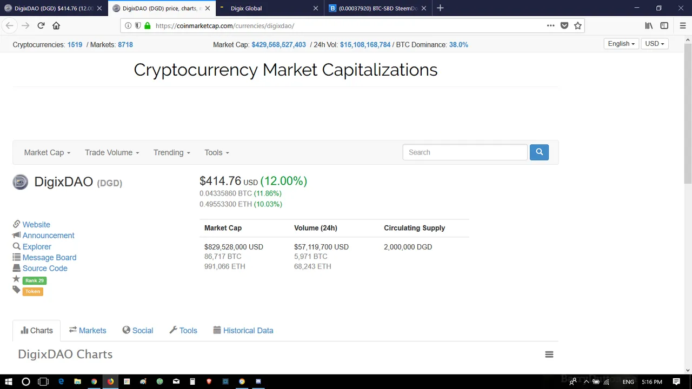Open the Source Code link
Image resolution: width=692 pixels, height=389 pixels.
45,269
